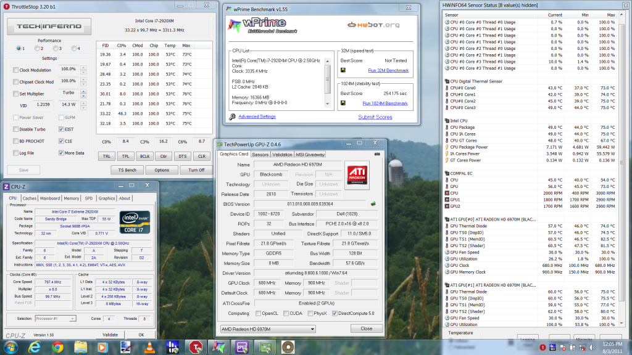Screen dimensions: 632x355
Task: Click the HWiNFO Current column header
Action: tap(555, 15)
